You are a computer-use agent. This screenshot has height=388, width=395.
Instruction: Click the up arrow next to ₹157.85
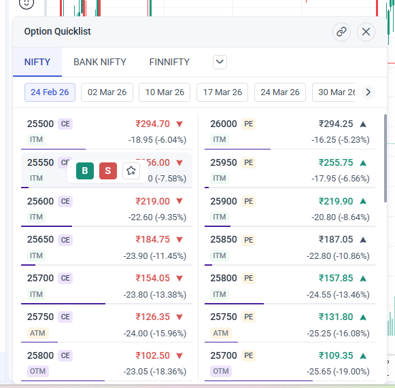(x=363, y=279)
